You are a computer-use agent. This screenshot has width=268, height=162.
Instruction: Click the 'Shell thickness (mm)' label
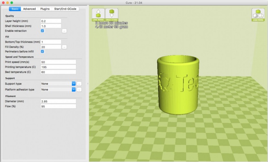(18, 26)
